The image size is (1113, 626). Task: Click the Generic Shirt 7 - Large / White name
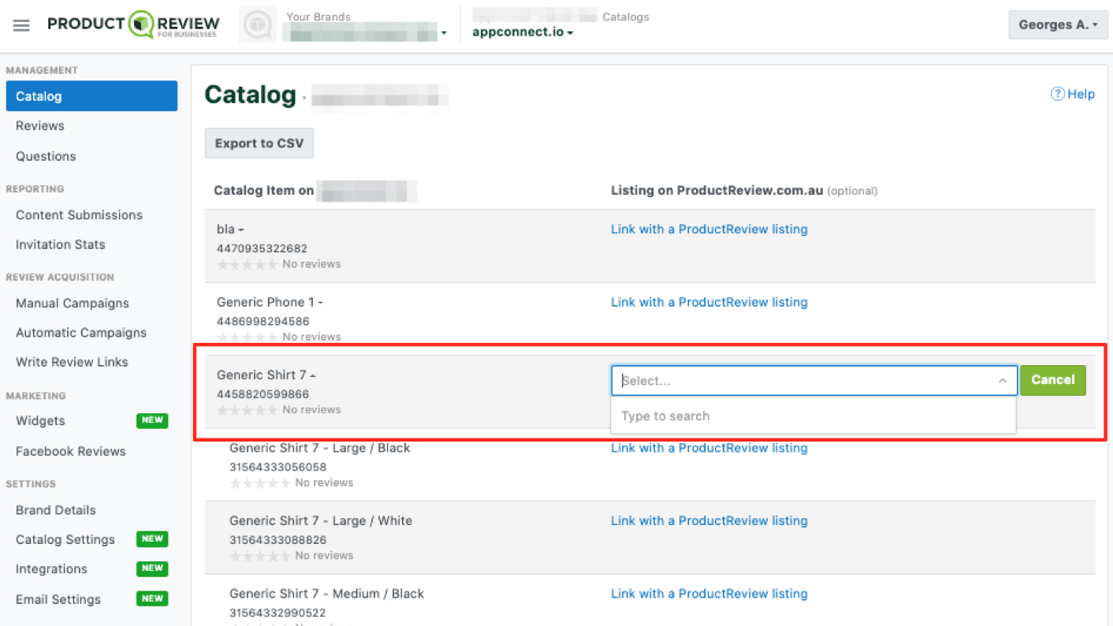(x=321, y=520)
